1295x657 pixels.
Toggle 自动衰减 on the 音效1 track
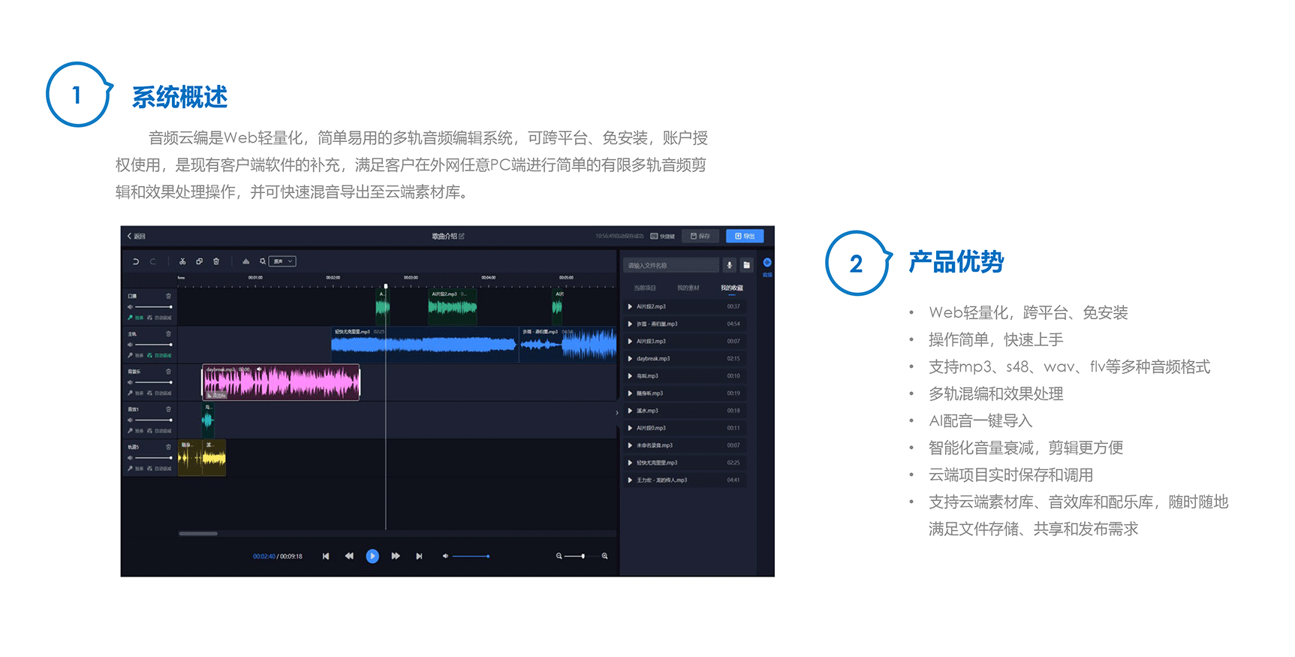[x=159, y=431]
